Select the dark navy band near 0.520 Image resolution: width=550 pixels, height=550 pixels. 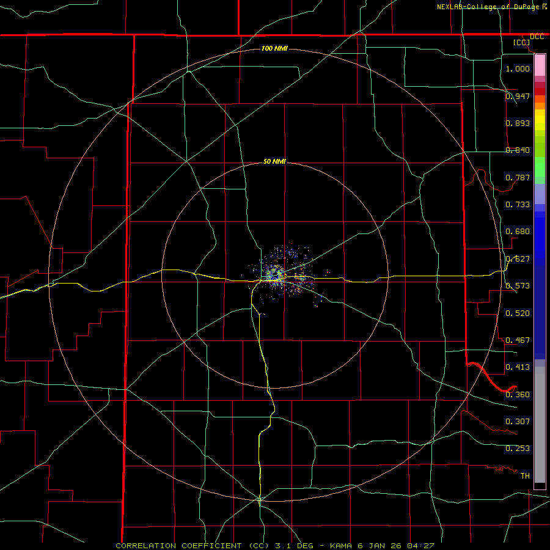tap(540, 312)
